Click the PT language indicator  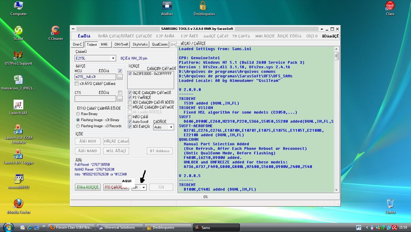point(359,227)
